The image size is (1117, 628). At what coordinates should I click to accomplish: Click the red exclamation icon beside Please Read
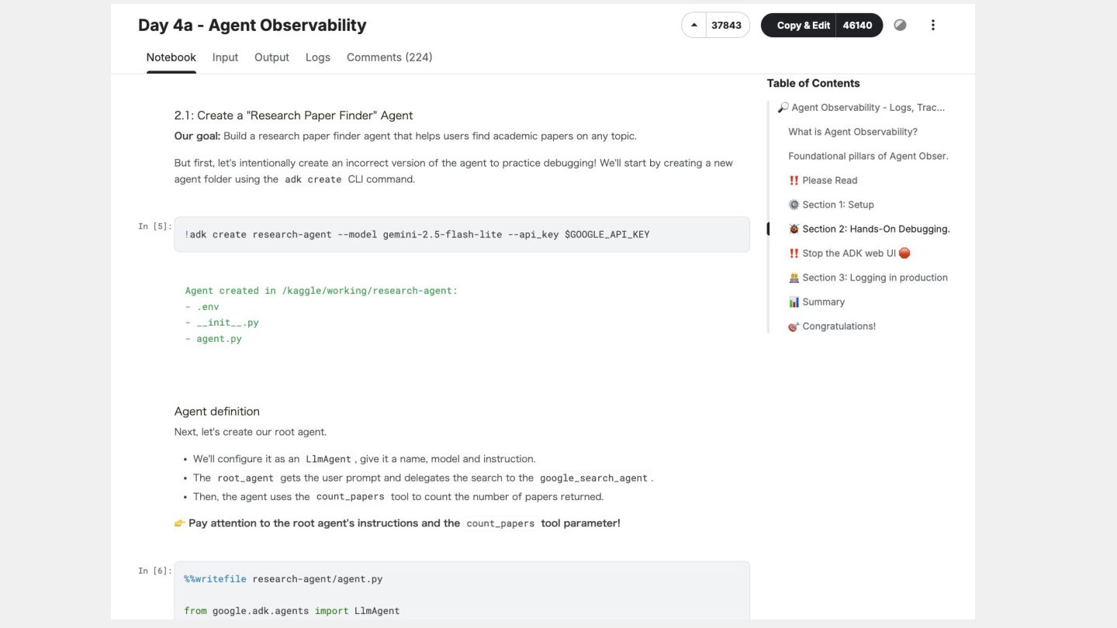tap(794, 181)
